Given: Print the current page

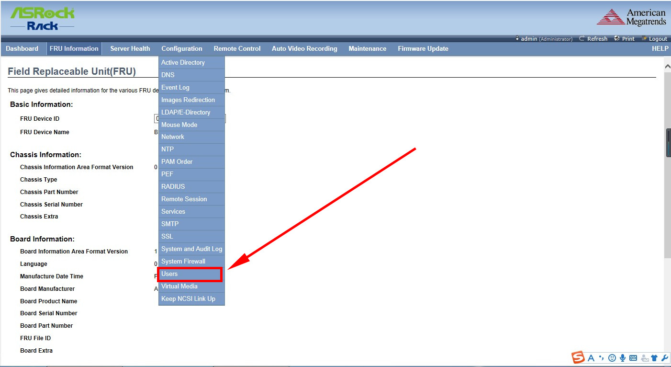Looking at the screenshot, I should click(x=625, y=39).
